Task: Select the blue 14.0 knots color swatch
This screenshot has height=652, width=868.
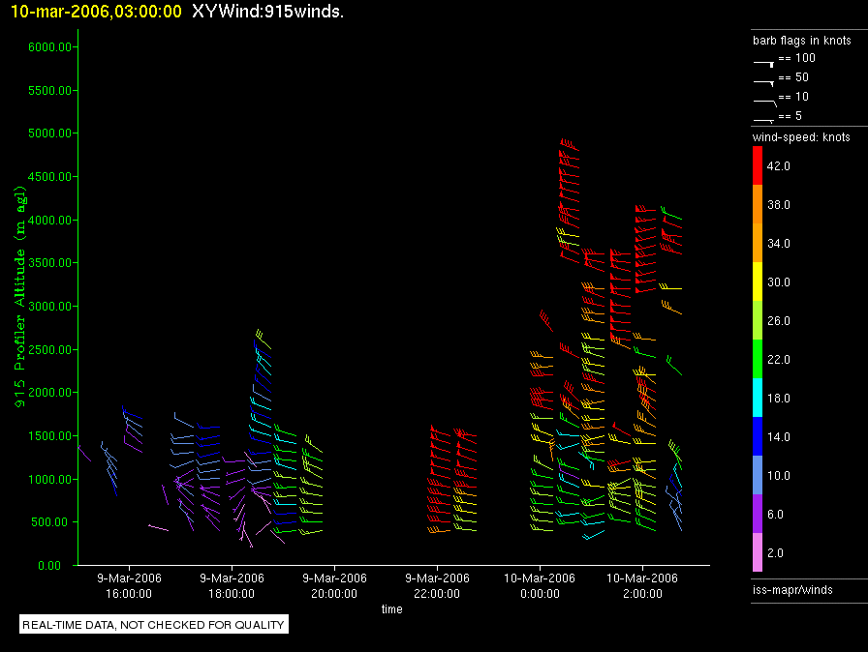Action: click(x=758, y=436)
